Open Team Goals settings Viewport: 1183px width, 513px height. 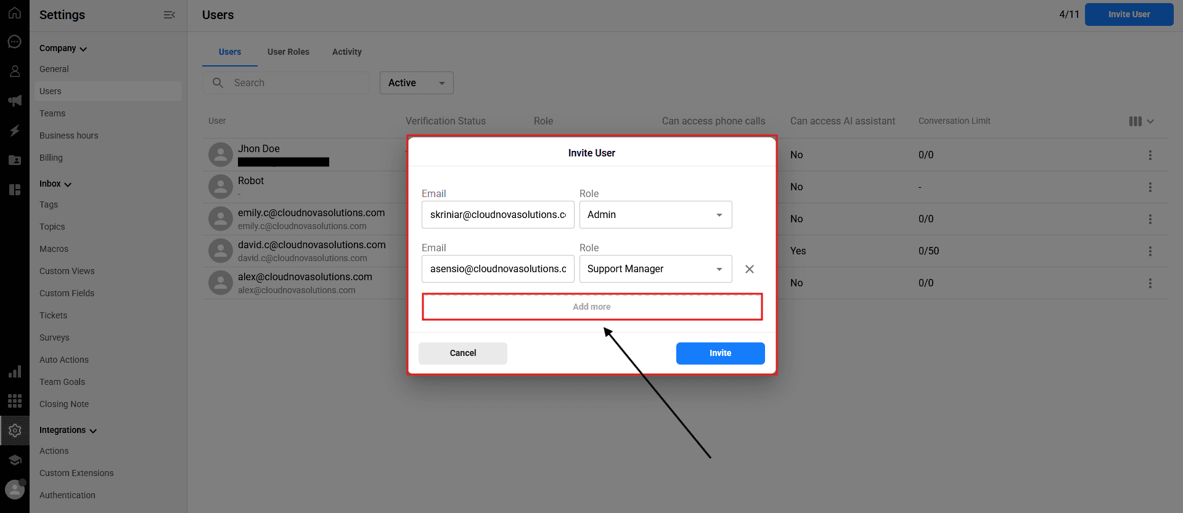[x=62, y=382]
